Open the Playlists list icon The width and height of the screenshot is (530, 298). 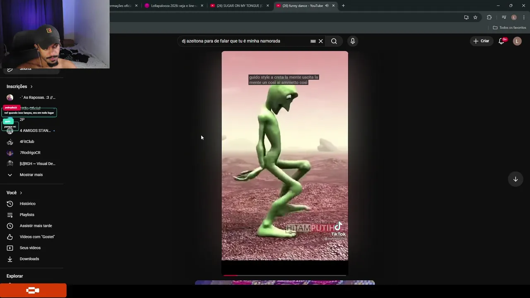[10, 215]
